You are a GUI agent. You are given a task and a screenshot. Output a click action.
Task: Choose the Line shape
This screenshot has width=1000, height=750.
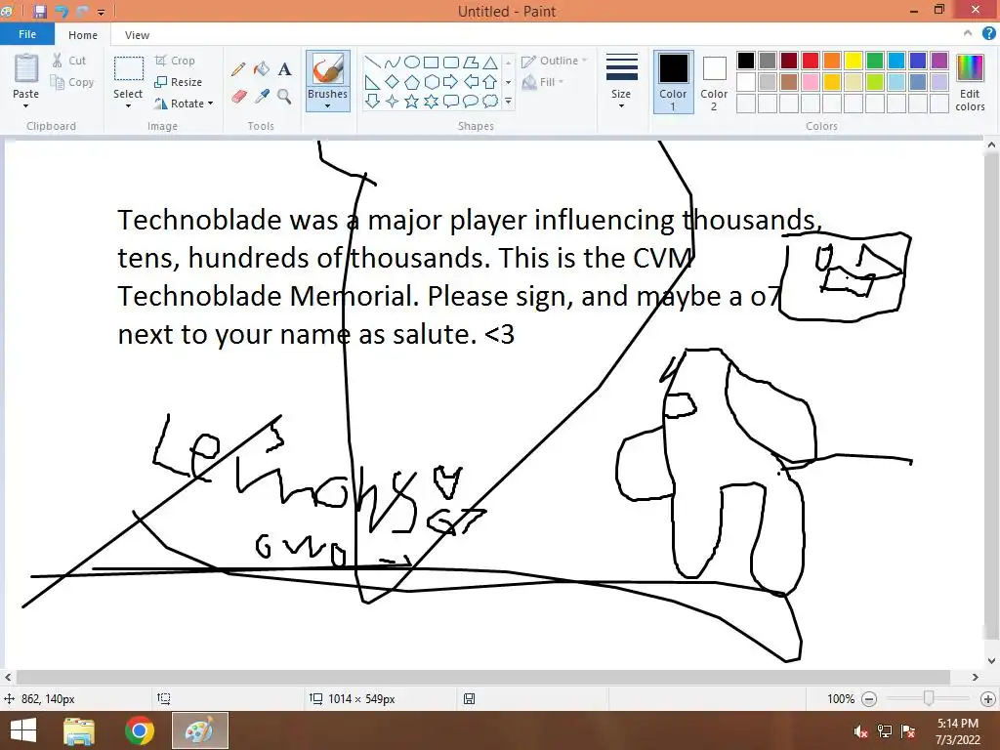tap(372, 62)
